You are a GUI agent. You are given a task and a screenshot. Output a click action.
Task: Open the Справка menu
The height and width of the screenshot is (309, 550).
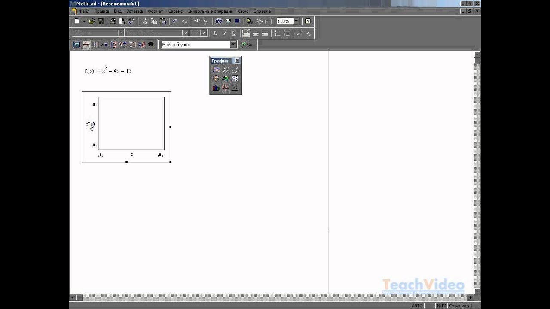(262, 11)
